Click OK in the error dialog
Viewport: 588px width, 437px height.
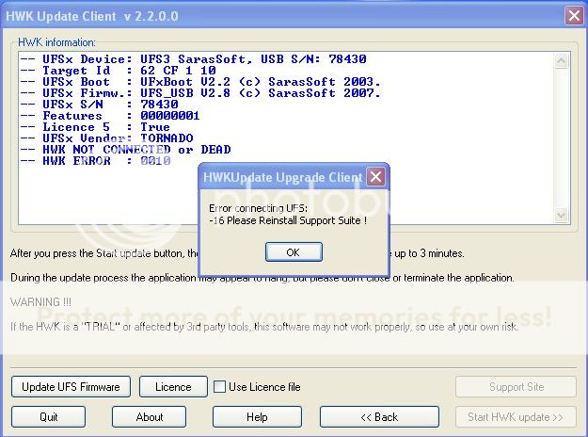coord(294,251)
